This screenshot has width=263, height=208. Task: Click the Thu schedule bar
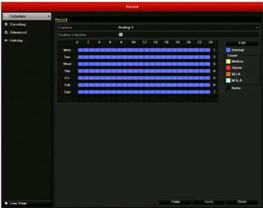click(144, 71)
